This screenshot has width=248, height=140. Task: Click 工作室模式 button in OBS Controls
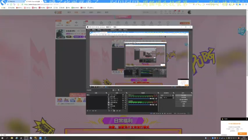click(x=184, y=102)
